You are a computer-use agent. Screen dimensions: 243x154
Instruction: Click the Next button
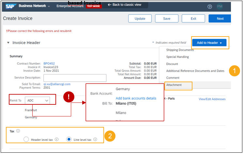pos(220,19)
